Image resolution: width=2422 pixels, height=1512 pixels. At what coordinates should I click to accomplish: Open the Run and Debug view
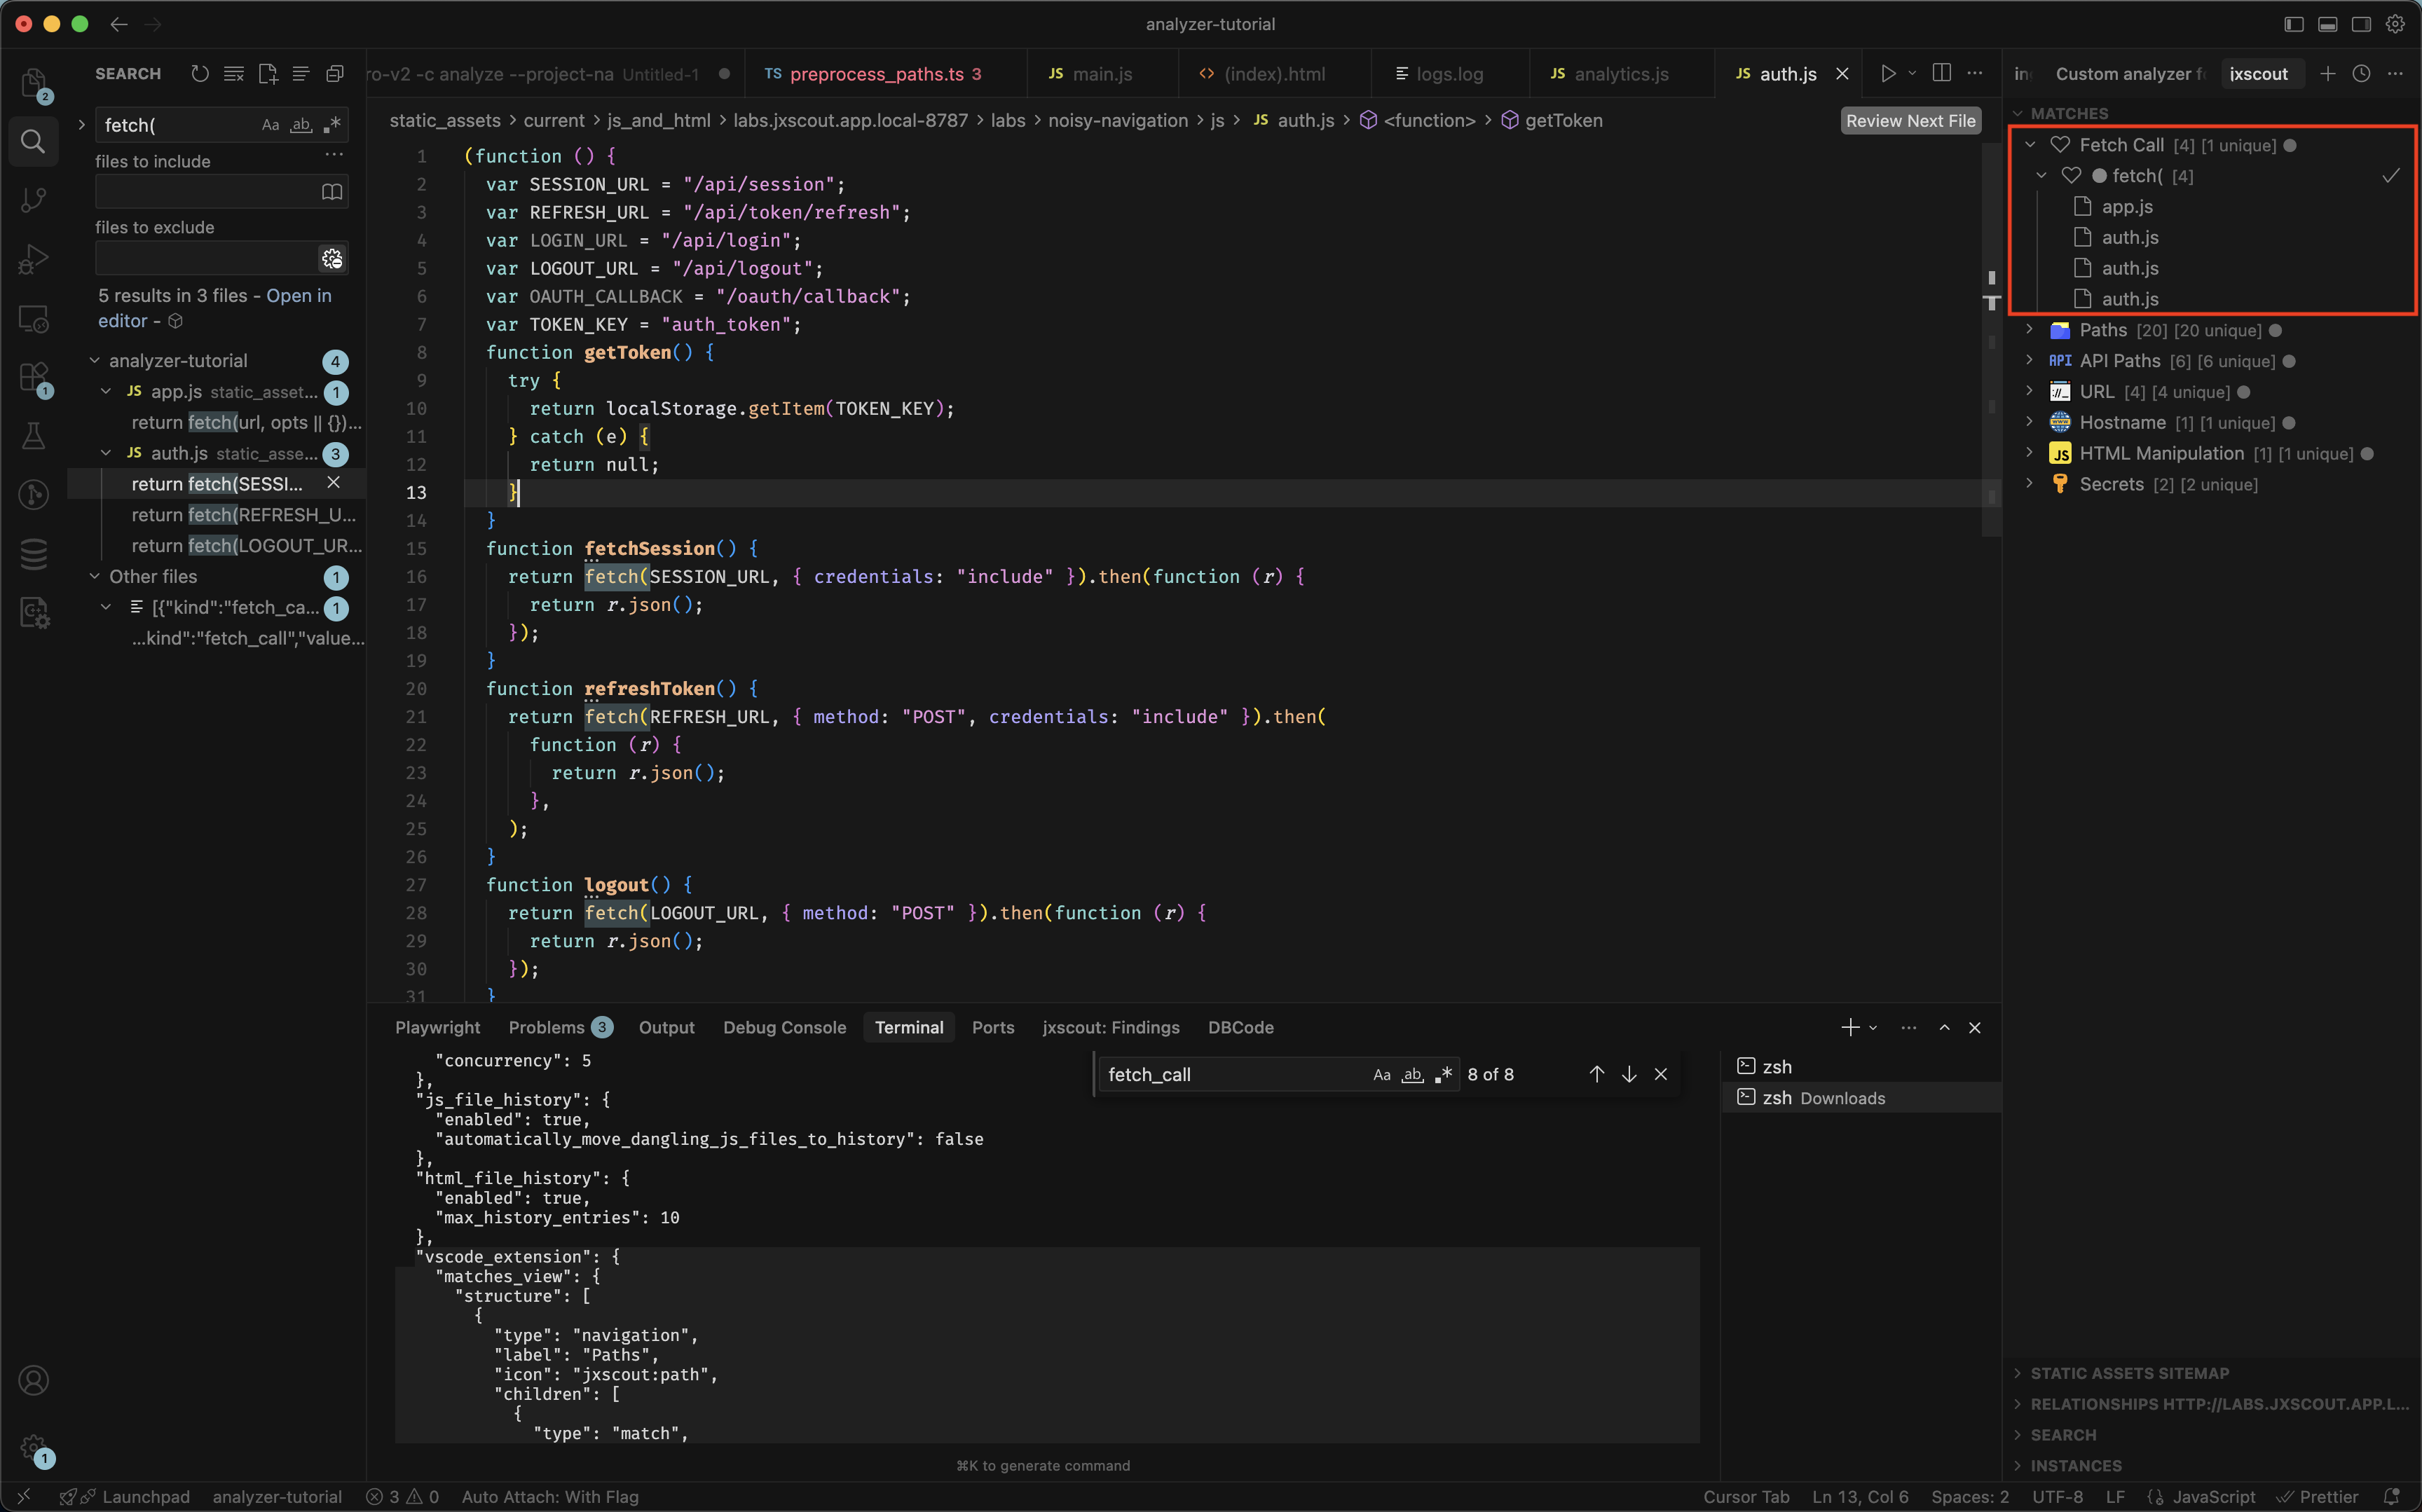(33, 259)
